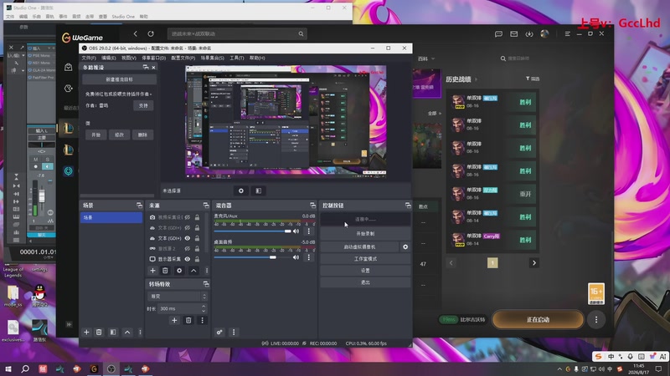Toggle visibility of 视频采集设备 source

187,217
